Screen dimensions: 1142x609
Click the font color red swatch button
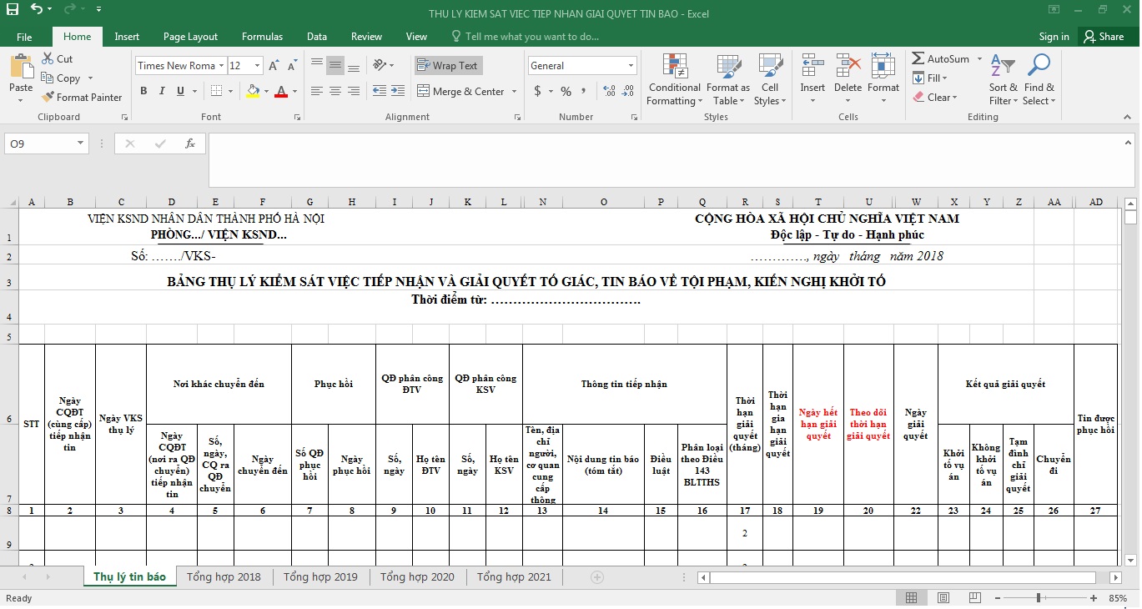point(280,91)
